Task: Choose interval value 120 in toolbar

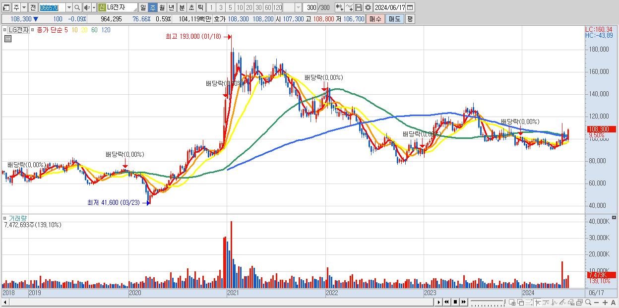Action: [277, 7]
